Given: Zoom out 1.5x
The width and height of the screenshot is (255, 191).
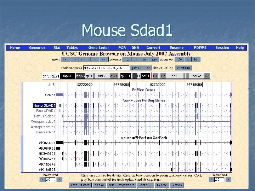Looking at the screenshot, I should tap(179, 59).
